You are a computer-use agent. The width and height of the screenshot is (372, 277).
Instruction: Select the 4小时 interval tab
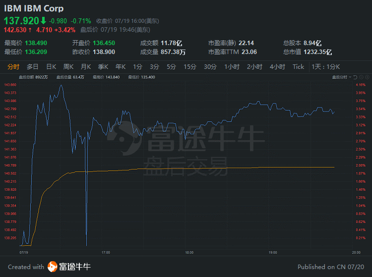coord(277,67)
